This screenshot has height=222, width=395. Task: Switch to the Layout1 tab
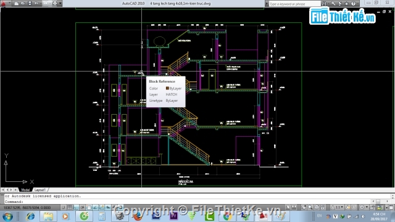pos(40,190)
